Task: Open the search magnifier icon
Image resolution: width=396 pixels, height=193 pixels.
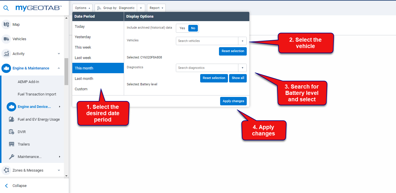Action: [x=6, y=8]
